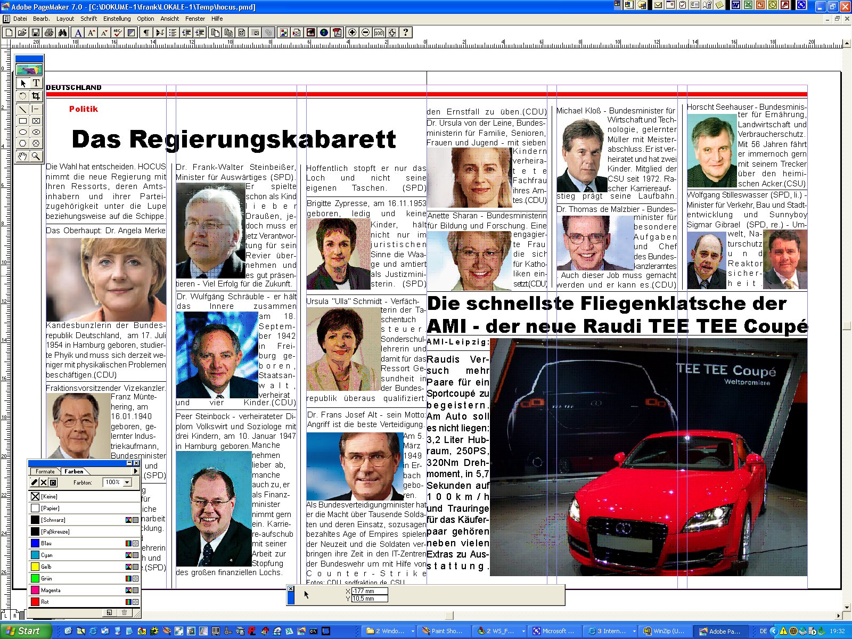Click the bullets and numbering list icon
Screen dimensions: 852x639
pos(173,32)
